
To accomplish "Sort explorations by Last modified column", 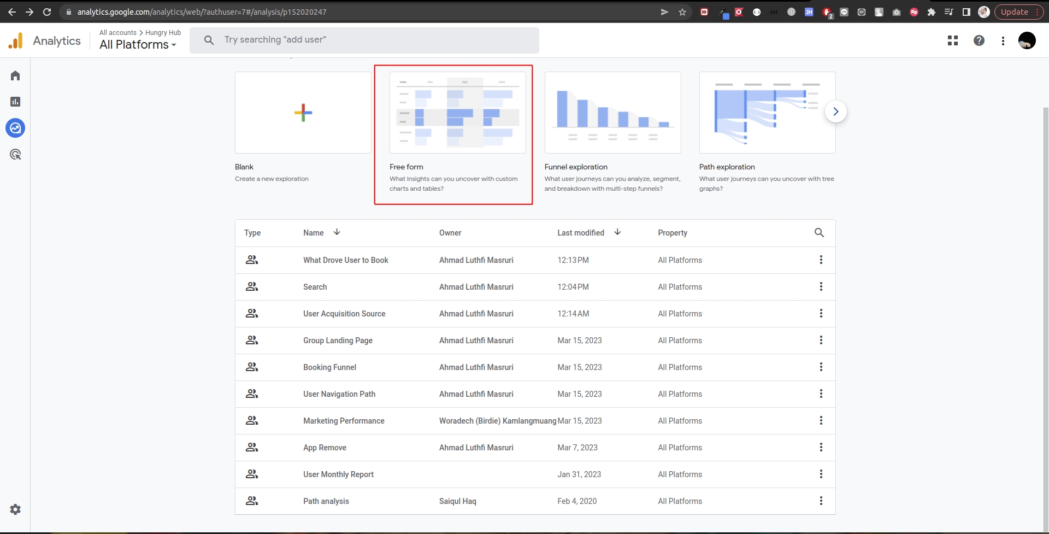I will pyautogui.click(x=581, y=233).
